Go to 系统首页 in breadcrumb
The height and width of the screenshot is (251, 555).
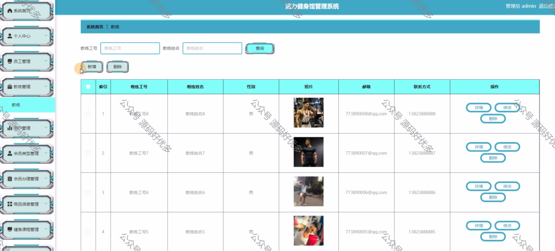(x=95, y=27)
